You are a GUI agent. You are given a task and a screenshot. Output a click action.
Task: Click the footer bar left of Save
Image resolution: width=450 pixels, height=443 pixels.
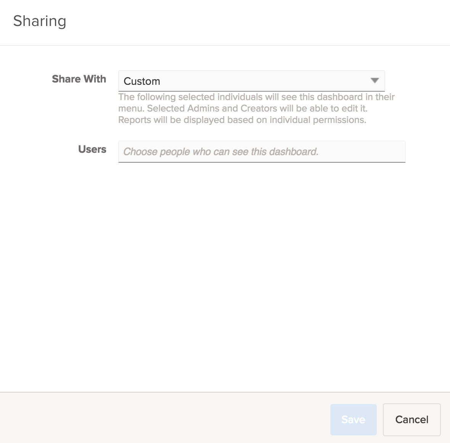coord(164,419)
